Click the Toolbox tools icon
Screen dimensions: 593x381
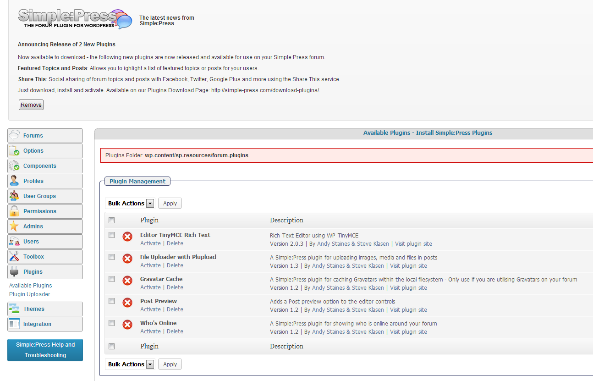tap(14, 256)
